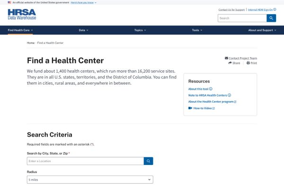This screenshot has width=284, height=189.
Task: Click the video camera icon by How-to Video
Action: [x=190, y=108]
